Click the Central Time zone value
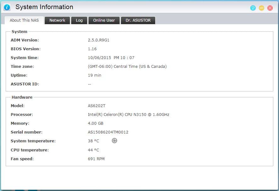The height and width of the screenshot is (191, 279). (x=127, y=67)
